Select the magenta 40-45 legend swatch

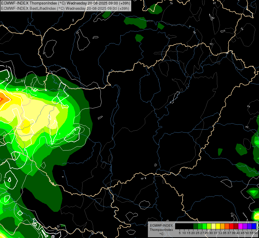coord(240,226)
